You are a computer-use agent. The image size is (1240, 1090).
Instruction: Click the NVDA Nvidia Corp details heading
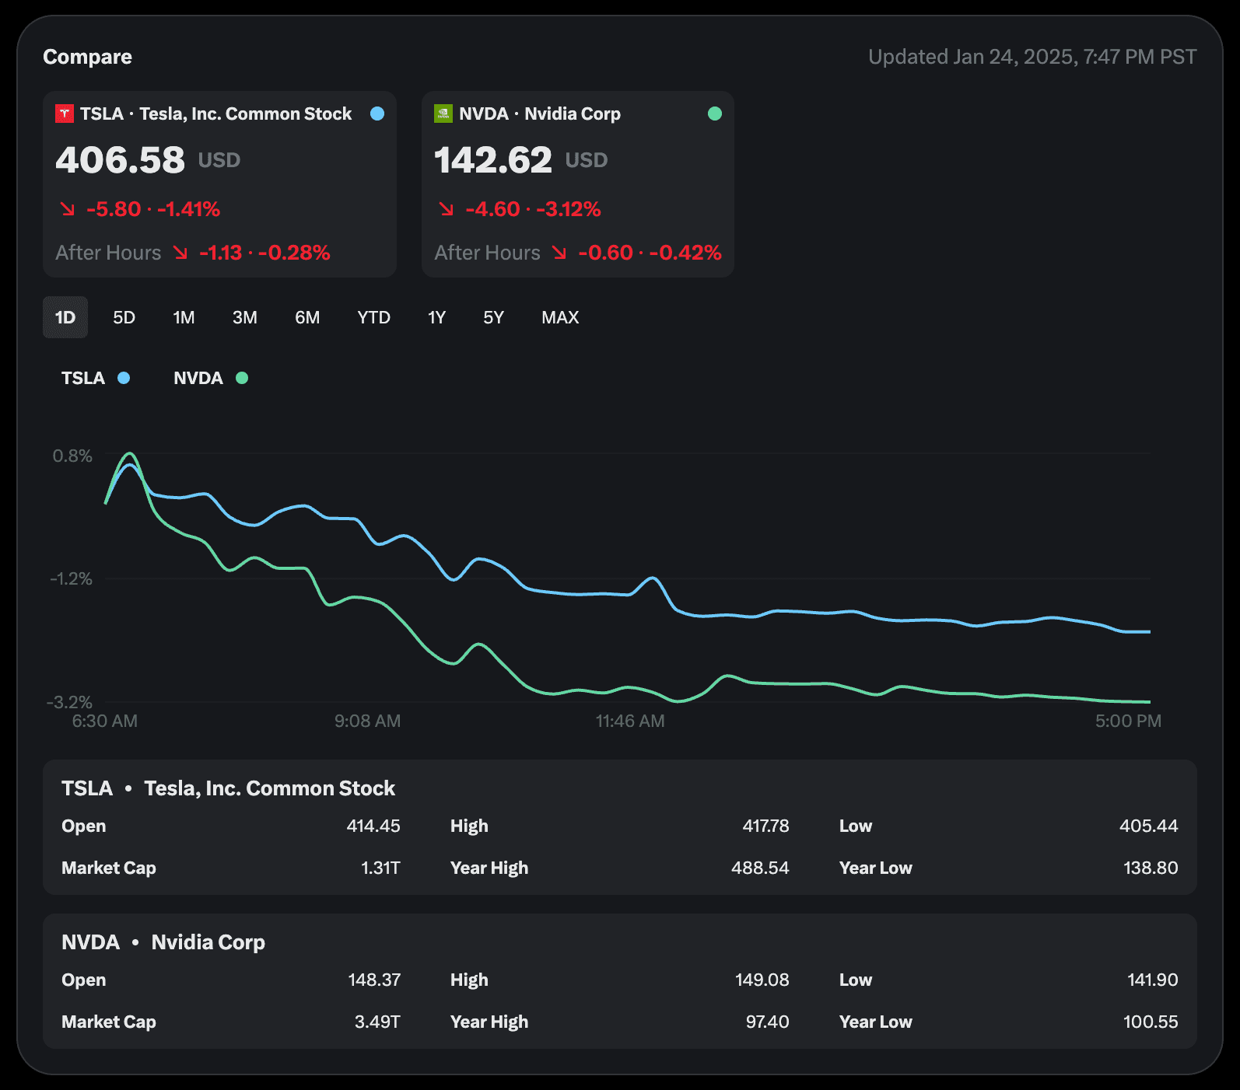click(x=163, y=942)
